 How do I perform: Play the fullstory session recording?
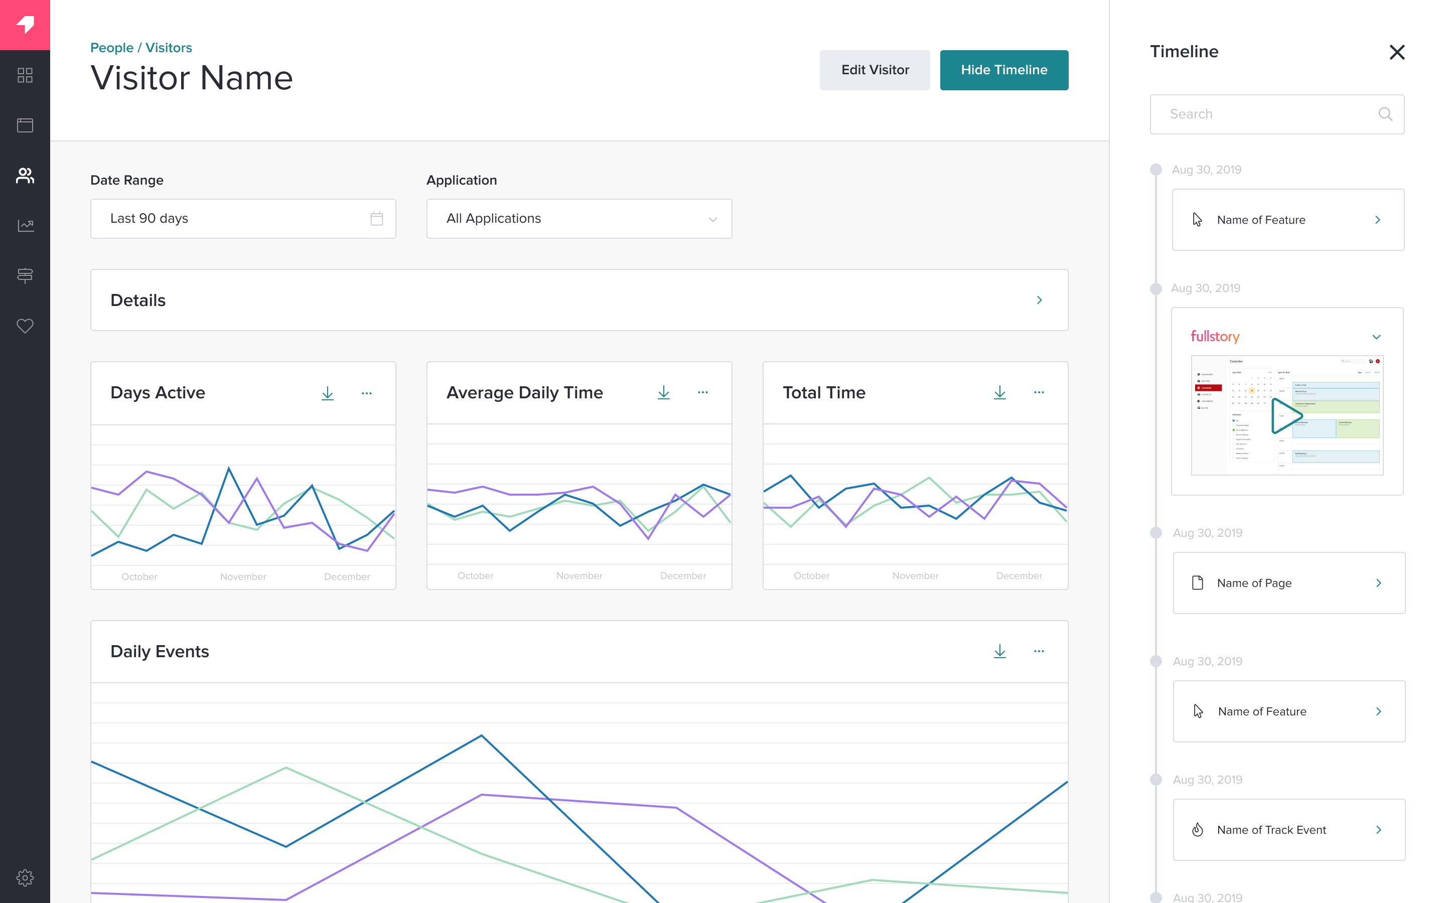click(1286, 416)
